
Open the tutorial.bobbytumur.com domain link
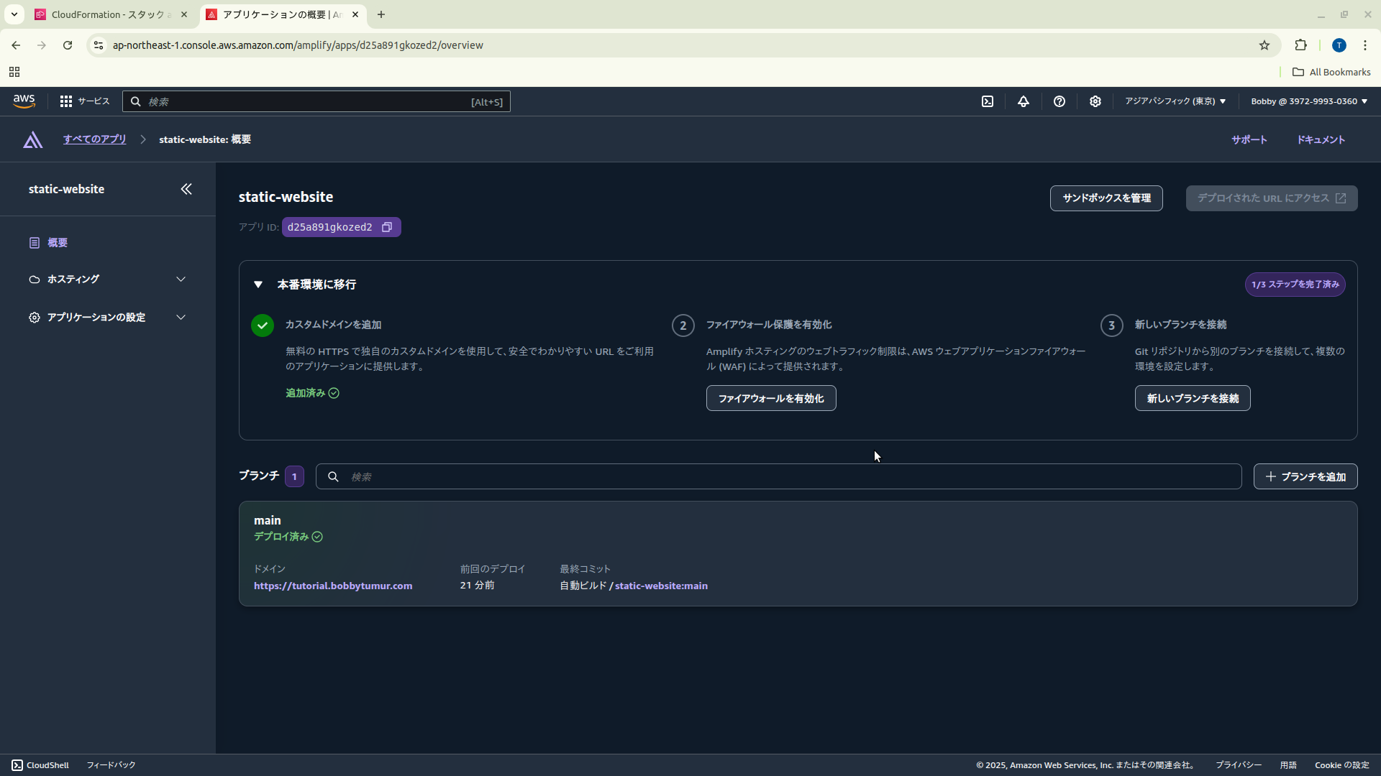(x=333, y=586)
